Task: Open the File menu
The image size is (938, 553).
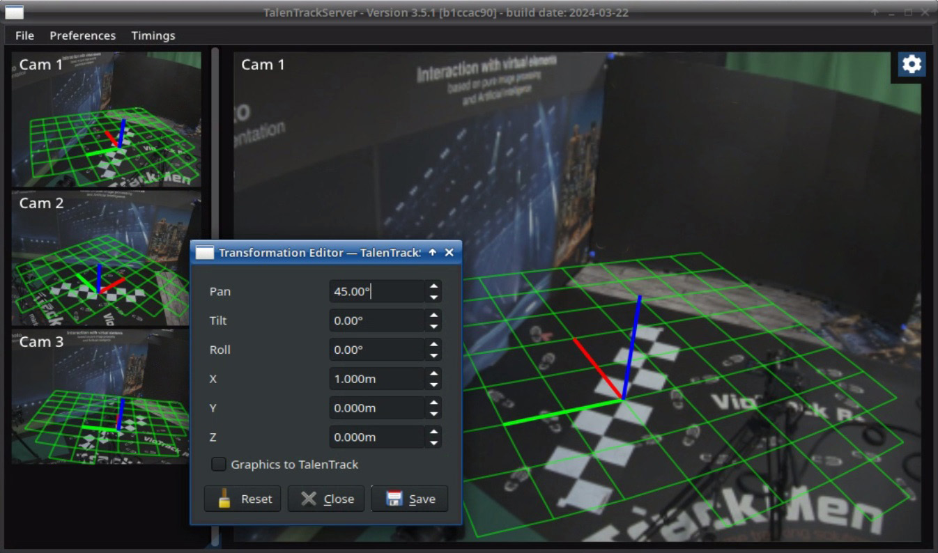Action: point(24,36)
